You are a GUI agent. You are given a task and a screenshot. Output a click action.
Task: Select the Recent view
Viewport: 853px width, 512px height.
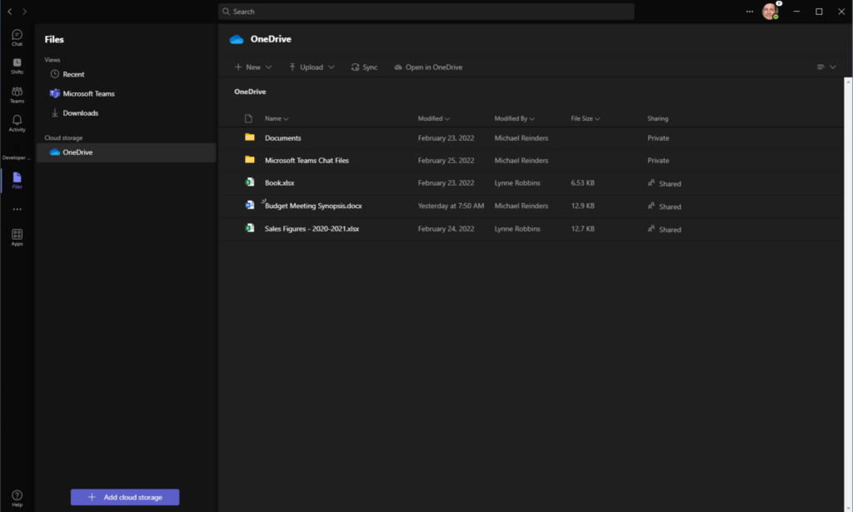[x=67, y=74]
